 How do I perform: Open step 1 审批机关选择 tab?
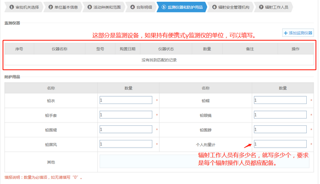pyautogui.click(x=24, y=7)
